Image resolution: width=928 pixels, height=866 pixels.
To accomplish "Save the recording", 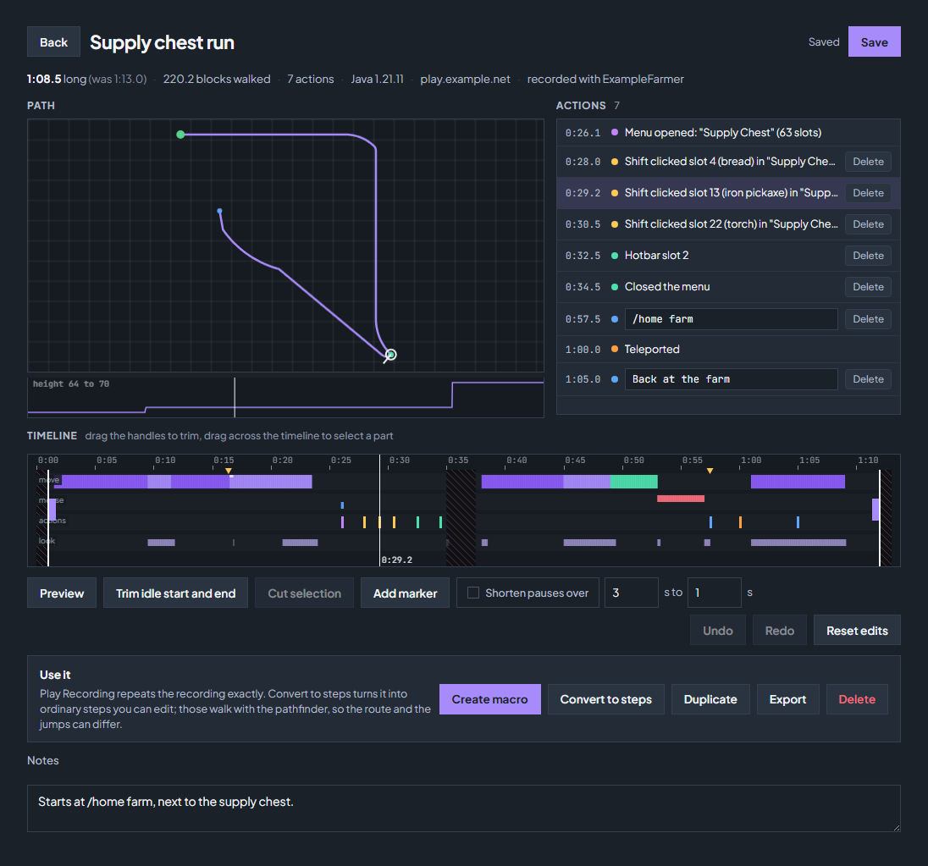I will click(874, 42).
